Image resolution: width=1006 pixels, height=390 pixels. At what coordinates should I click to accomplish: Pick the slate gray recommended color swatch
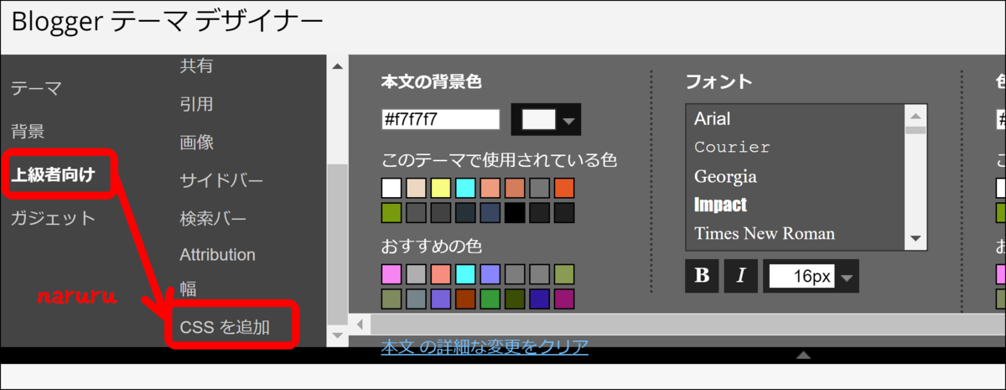coord(417,299)
